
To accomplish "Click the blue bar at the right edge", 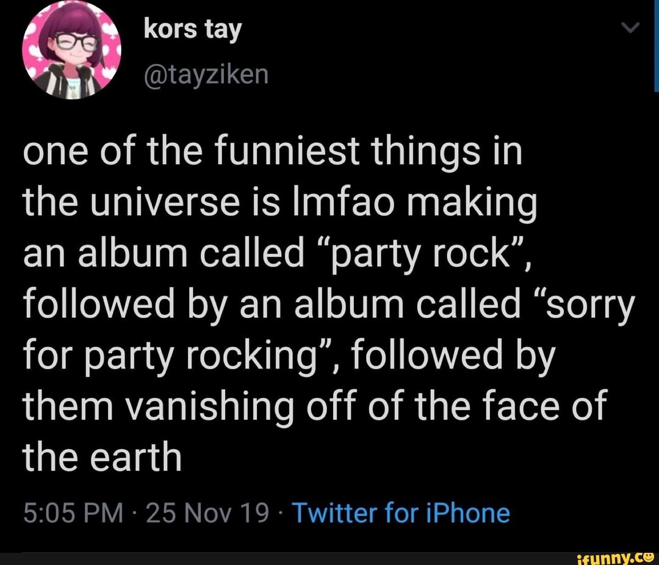I will point(656,46).
